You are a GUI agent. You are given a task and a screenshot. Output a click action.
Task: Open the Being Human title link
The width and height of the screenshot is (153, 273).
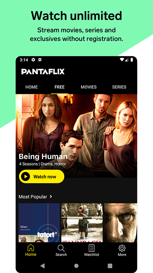tap(43, 157)
